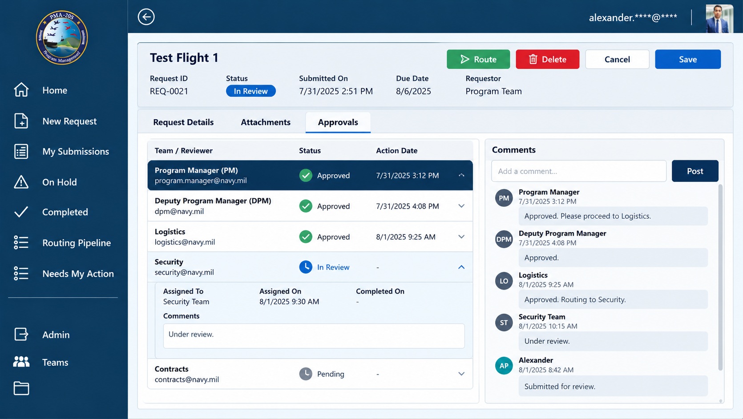
Task: Click the Completed checkmark icon
Action: point(21,212)
